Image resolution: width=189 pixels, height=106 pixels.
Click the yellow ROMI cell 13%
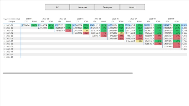[x=121, y=33]
